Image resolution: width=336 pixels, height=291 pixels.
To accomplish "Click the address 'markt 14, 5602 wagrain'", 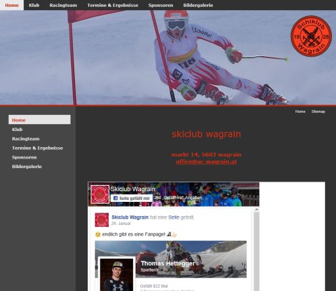I will [206, 155].
